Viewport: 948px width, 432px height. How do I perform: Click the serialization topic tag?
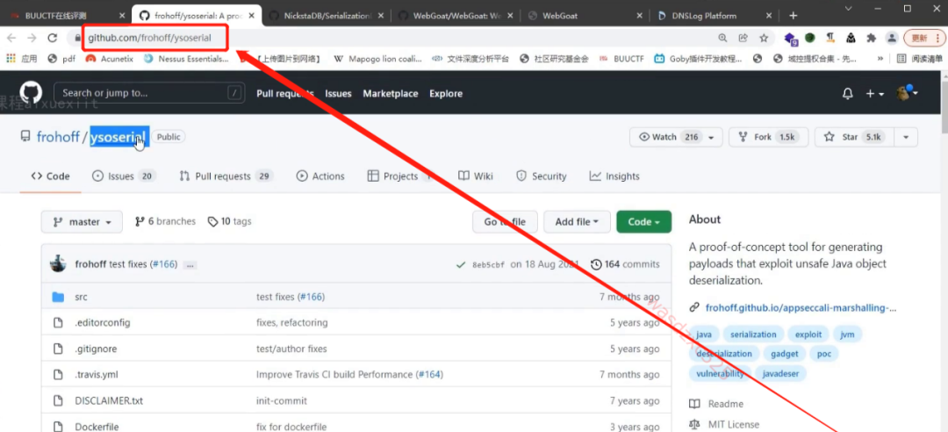pyautogui.click(x=753, y=334)
